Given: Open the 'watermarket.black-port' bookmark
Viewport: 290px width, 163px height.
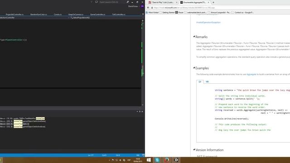Looking at the screenshot, I should tap(195, 13).
